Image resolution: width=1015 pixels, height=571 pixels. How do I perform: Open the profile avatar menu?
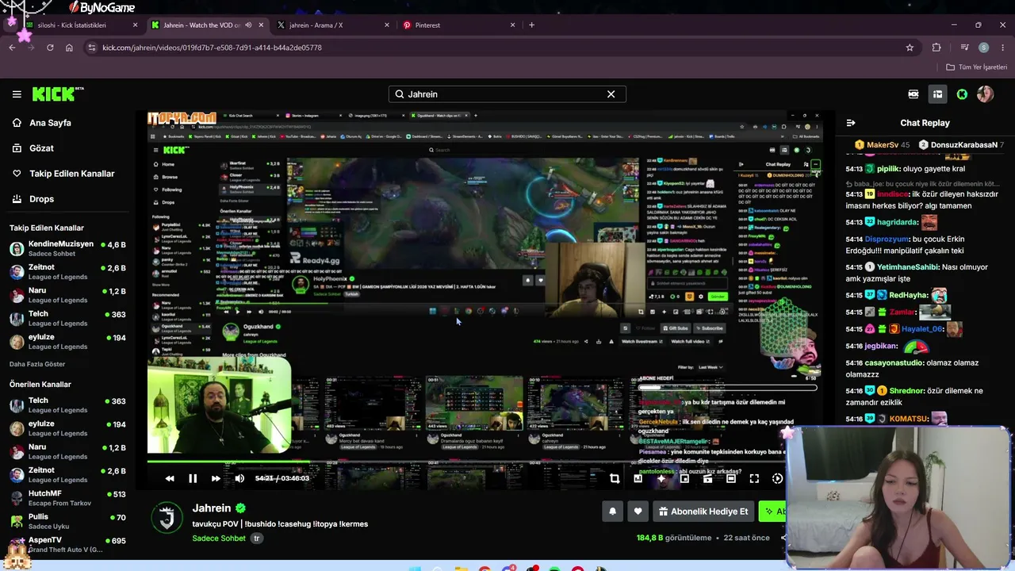pyautogui.click(x=985, y=94)
